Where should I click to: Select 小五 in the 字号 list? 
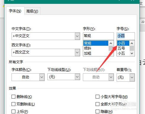(123, 53)
